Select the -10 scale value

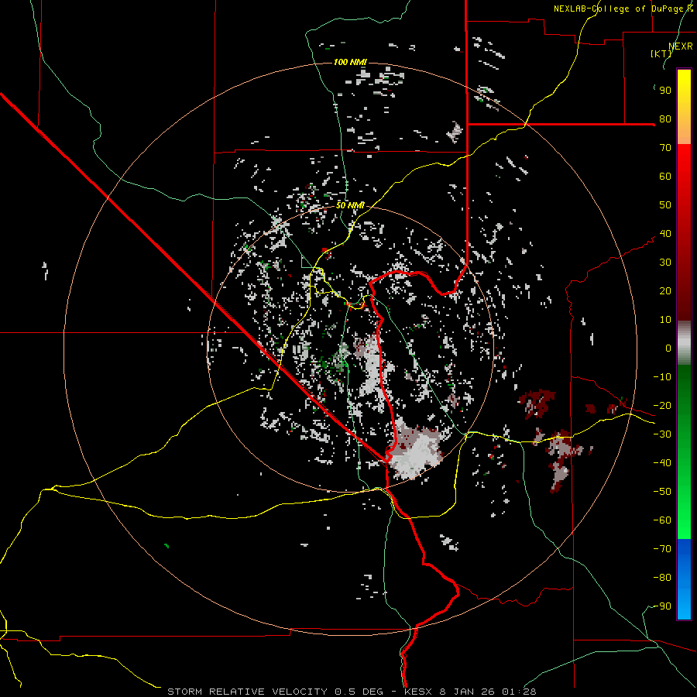coord(662,377)
